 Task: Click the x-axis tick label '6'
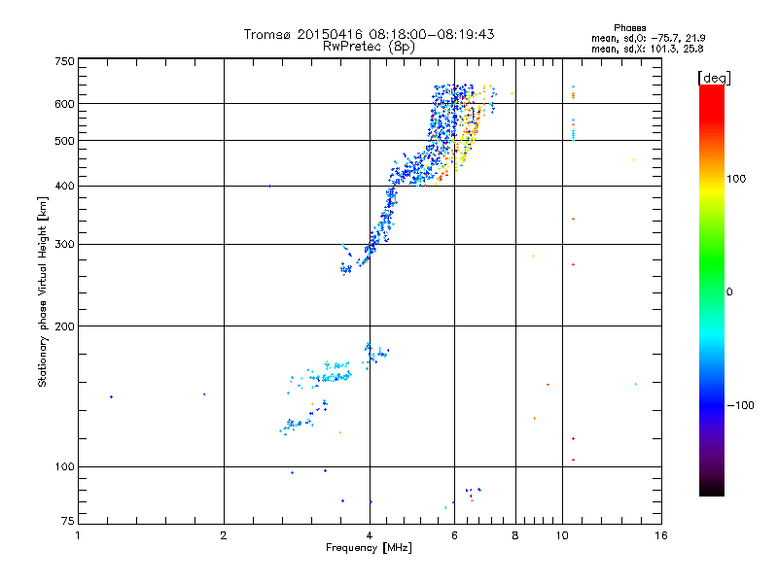pos(454,535)
